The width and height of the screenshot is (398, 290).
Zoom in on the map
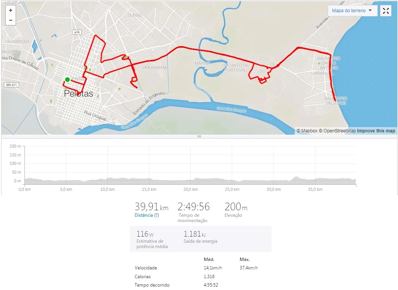click(x=11, y=11)
